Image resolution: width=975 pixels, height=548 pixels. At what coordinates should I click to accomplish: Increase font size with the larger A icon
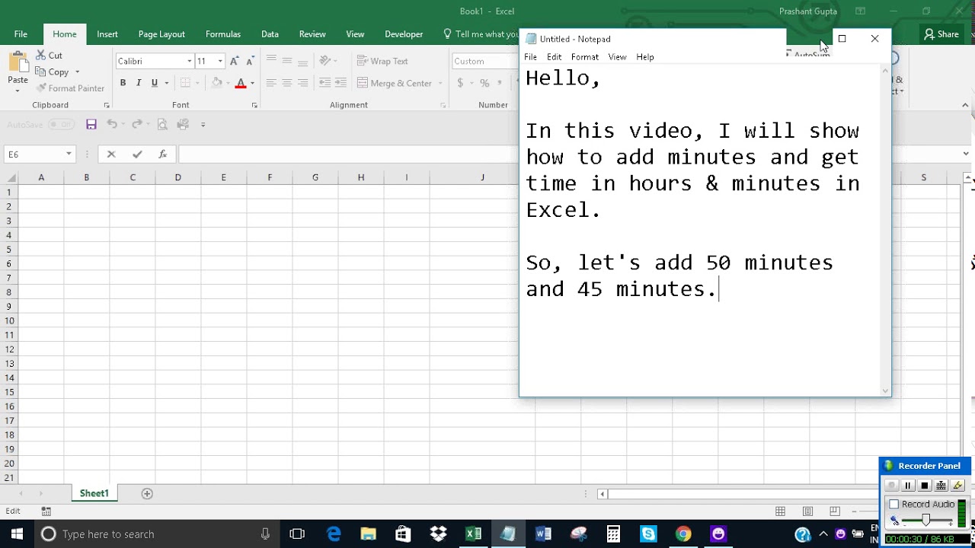(235, 61)
